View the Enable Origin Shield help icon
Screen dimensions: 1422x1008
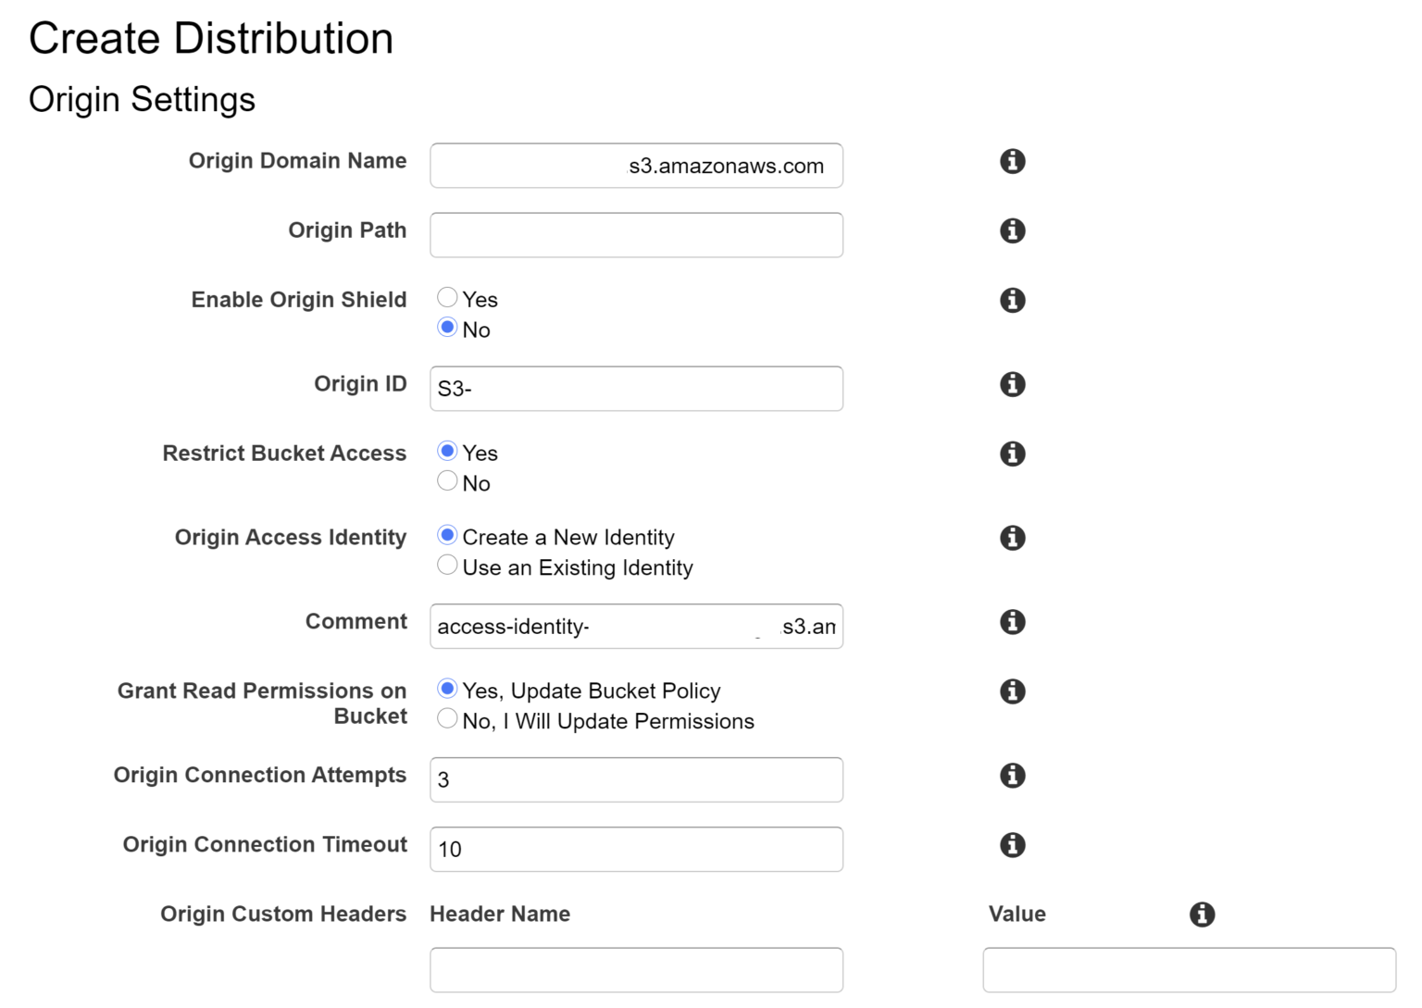point(1012,300)
